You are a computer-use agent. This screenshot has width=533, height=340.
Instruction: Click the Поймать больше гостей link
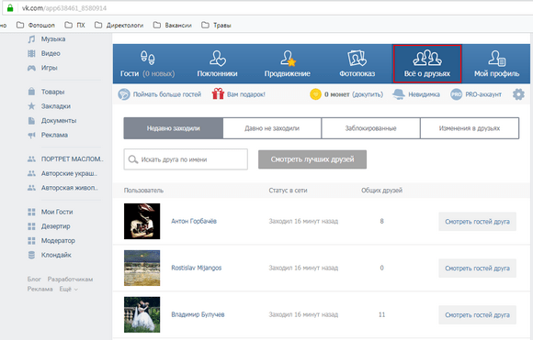tap(167, 94)
